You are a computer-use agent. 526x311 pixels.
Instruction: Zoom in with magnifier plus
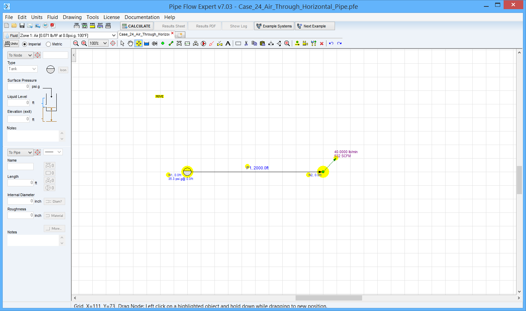coord(84,43)
